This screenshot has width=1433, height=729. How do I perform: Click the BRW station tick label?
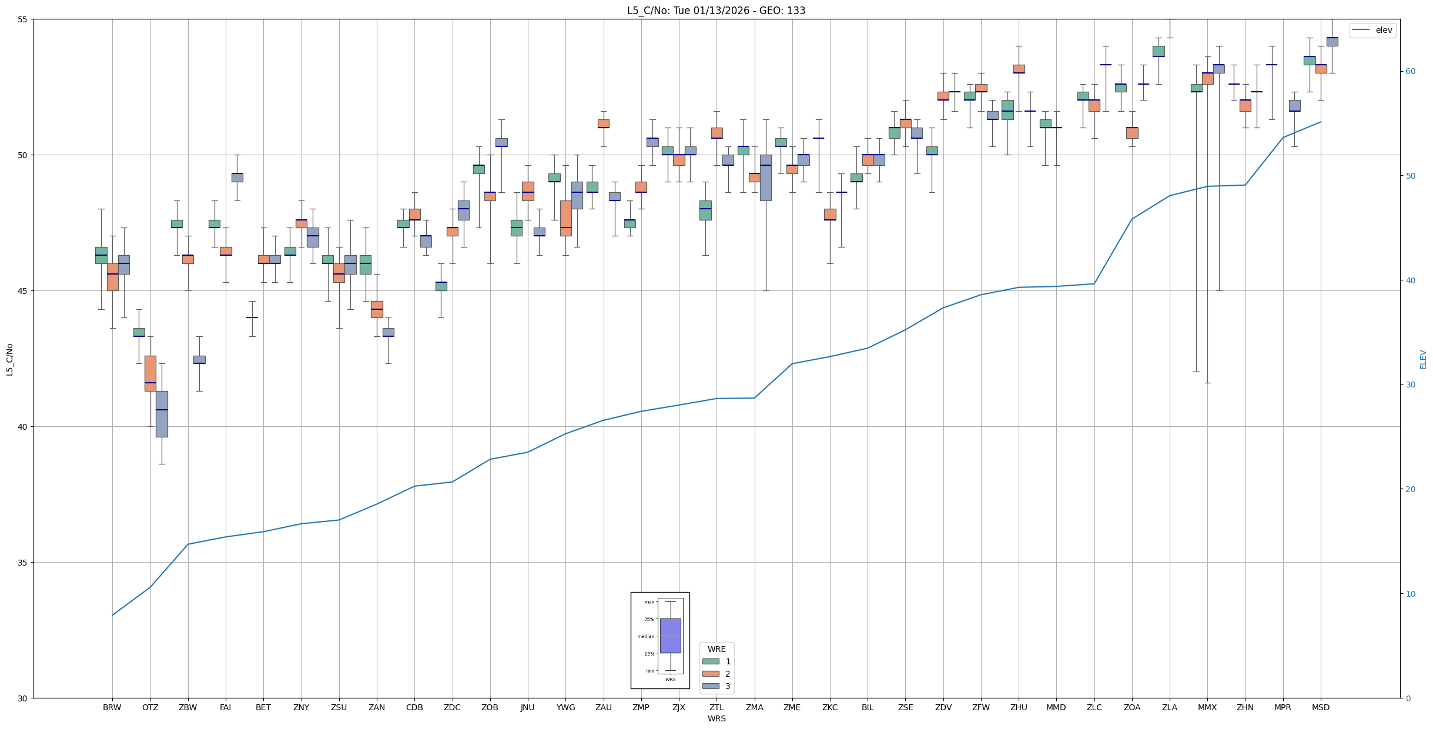(112, 707)
